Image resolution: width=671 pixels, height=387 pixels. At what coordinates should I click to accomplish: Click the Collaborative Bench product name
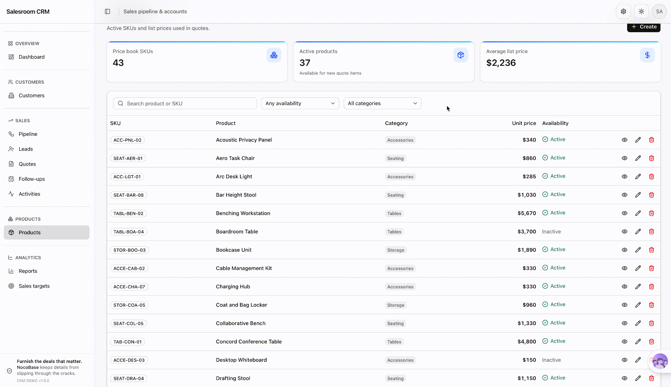pos(241,323)
